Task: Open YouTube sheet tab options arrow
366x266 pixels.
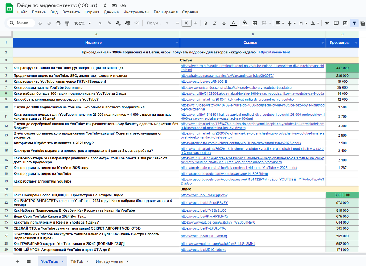Action: (x=63, y=262)
